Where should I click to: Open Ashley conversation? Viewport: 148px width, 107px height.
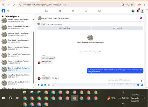tap(16, 62)
